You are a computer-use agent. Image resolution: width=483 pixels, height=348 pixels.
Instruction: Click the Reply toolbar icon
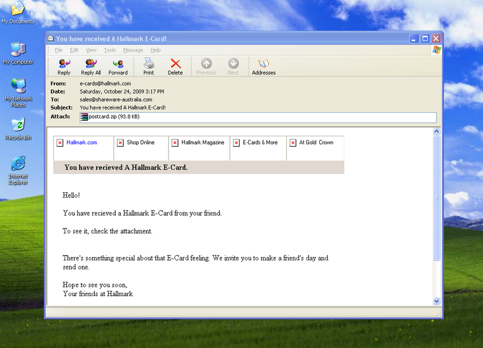click(64, 66)
